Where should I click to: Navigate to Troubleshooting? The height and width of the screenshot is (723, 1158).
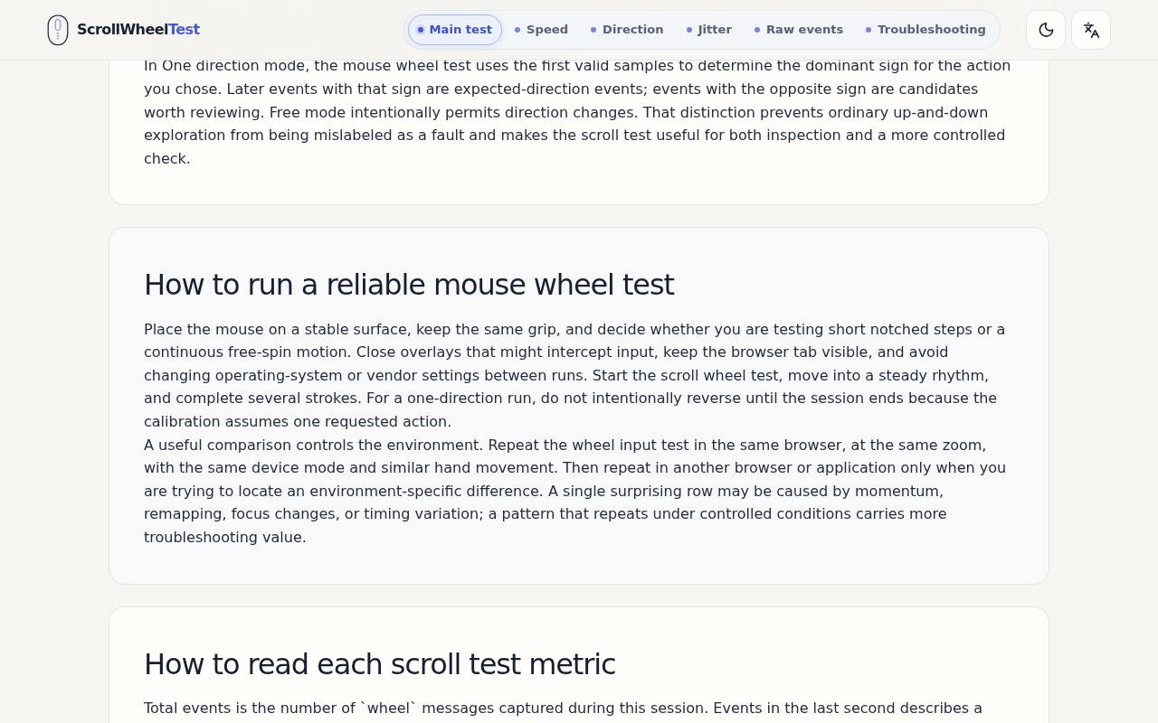pos(925,30)
